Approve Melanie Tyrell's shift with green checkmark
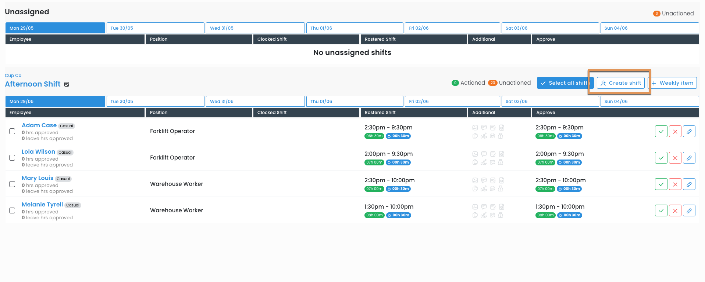The height and width of the screenshot is (282, 705). (661, 210)
